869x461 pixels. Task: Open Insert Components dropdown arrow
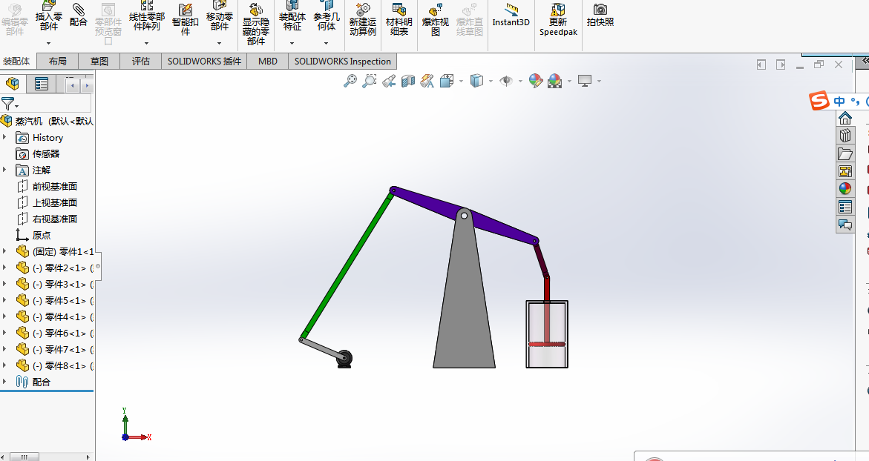click(49, 42)
